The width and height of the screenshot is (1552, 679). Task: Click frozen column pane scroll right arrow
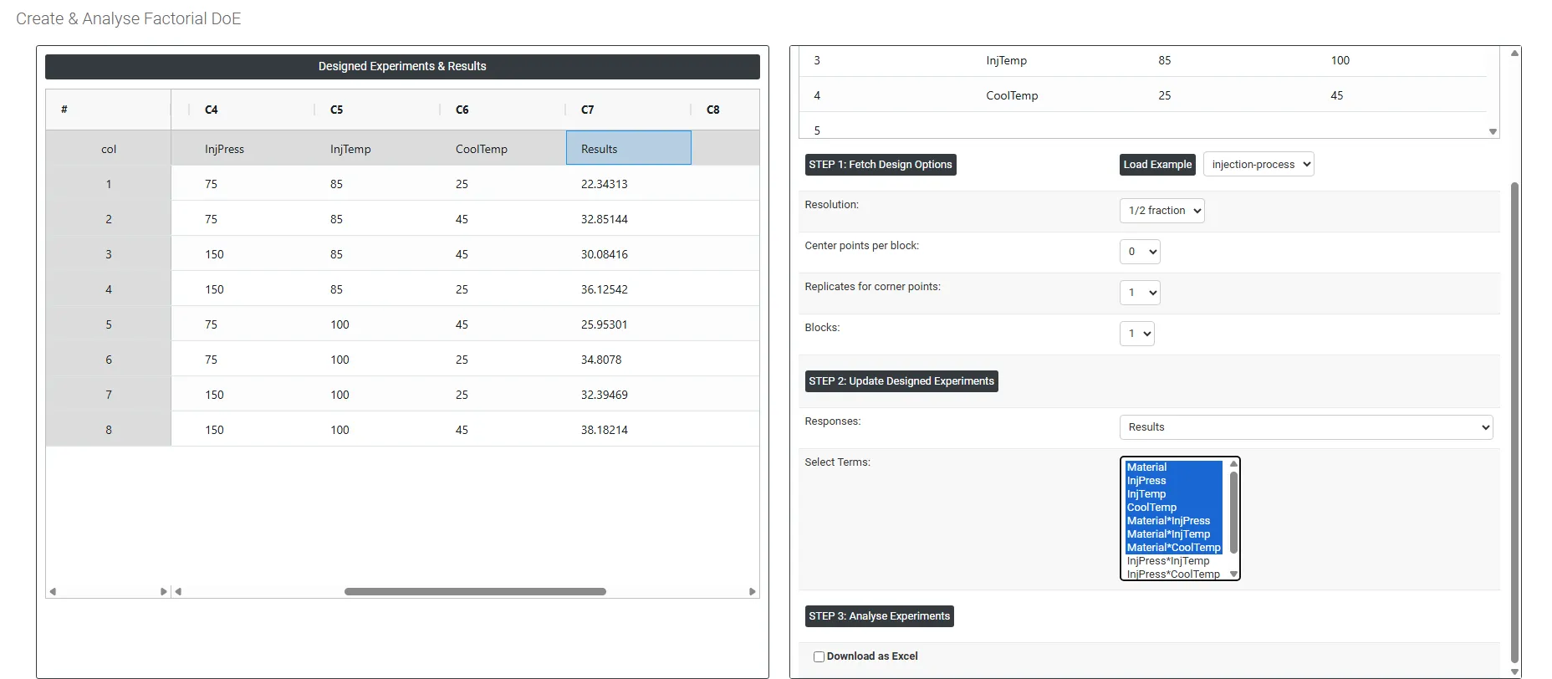point(164,591)
